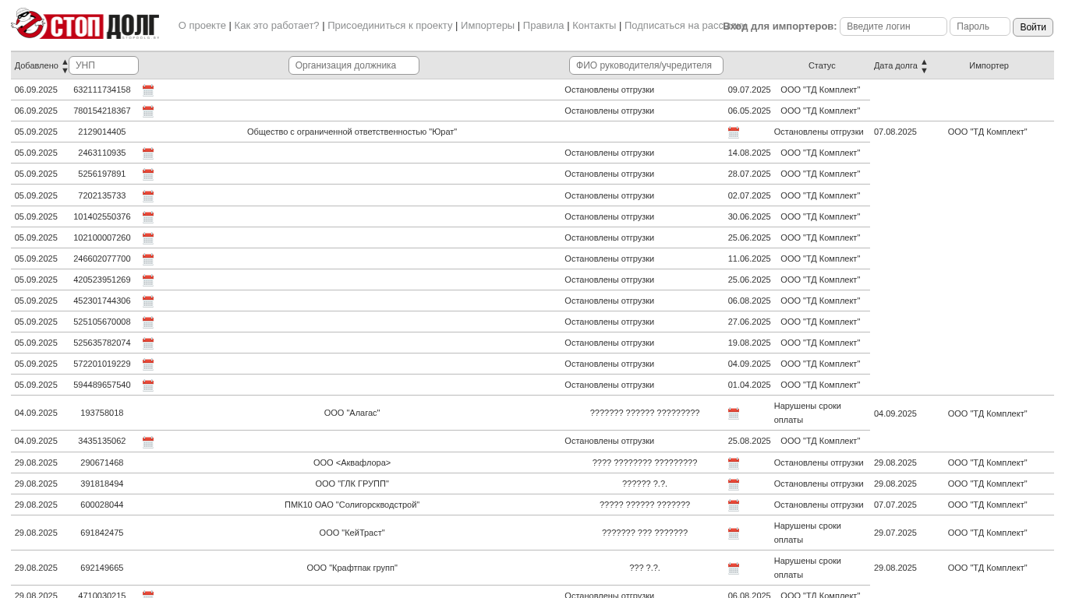Sort by Дата долга column arrows

tap(924, 65)
